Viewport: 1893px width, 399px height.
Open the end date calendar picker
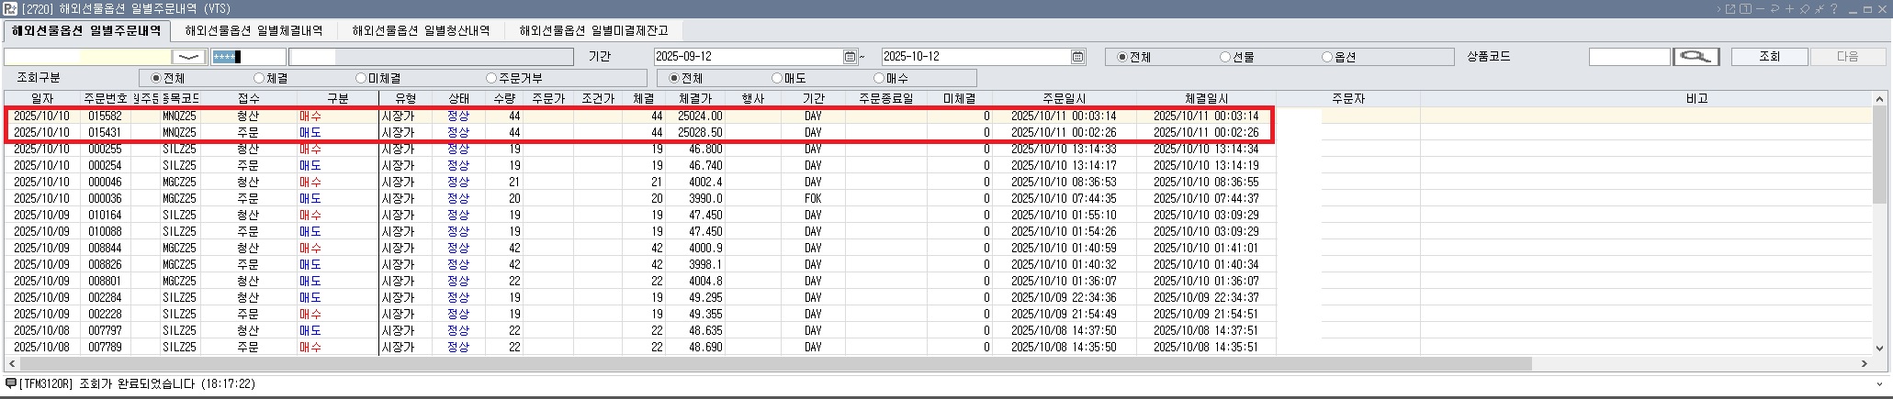[x=1077, y=57]
